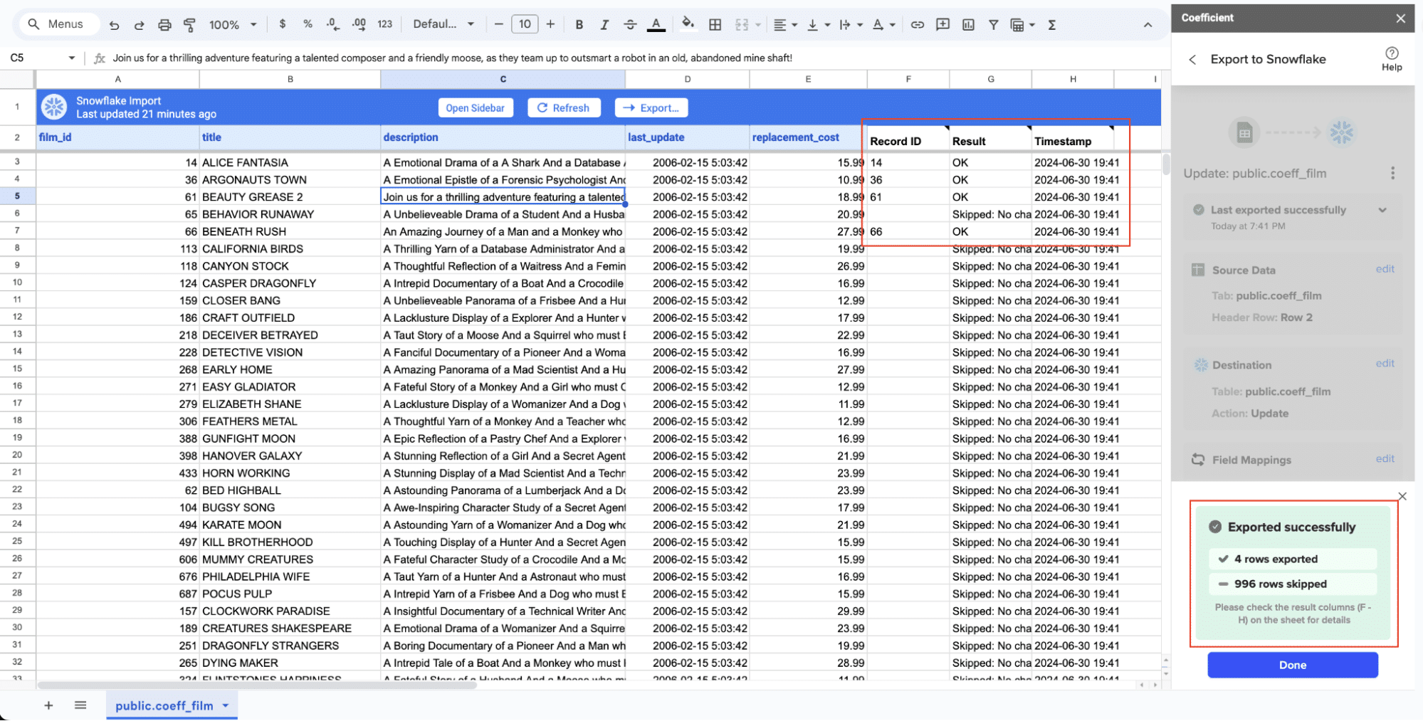This screenshot has width=1423, height=721.
Task: Click the Export... button in banner
Action: click(x=651, y=107)
